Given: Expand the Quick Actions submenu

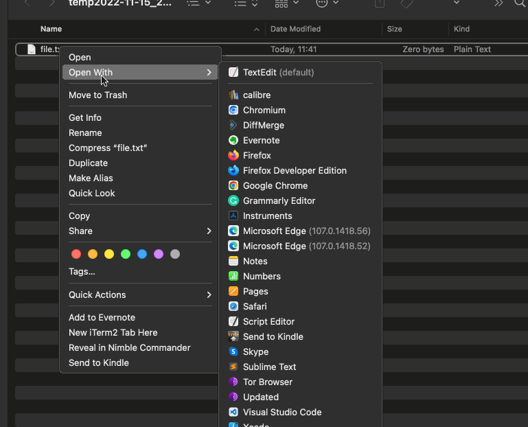Looking at the screenshot, I should [x=140, y=295].
